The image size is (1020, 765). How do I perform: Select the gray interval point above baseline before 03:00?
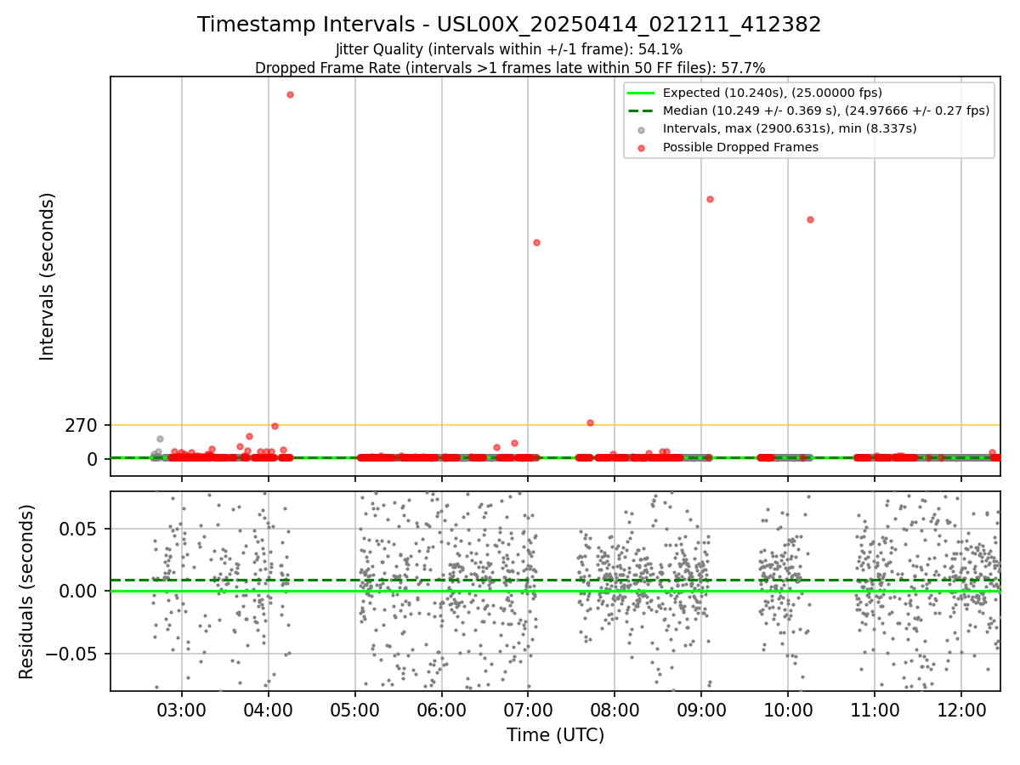[160, 439]
